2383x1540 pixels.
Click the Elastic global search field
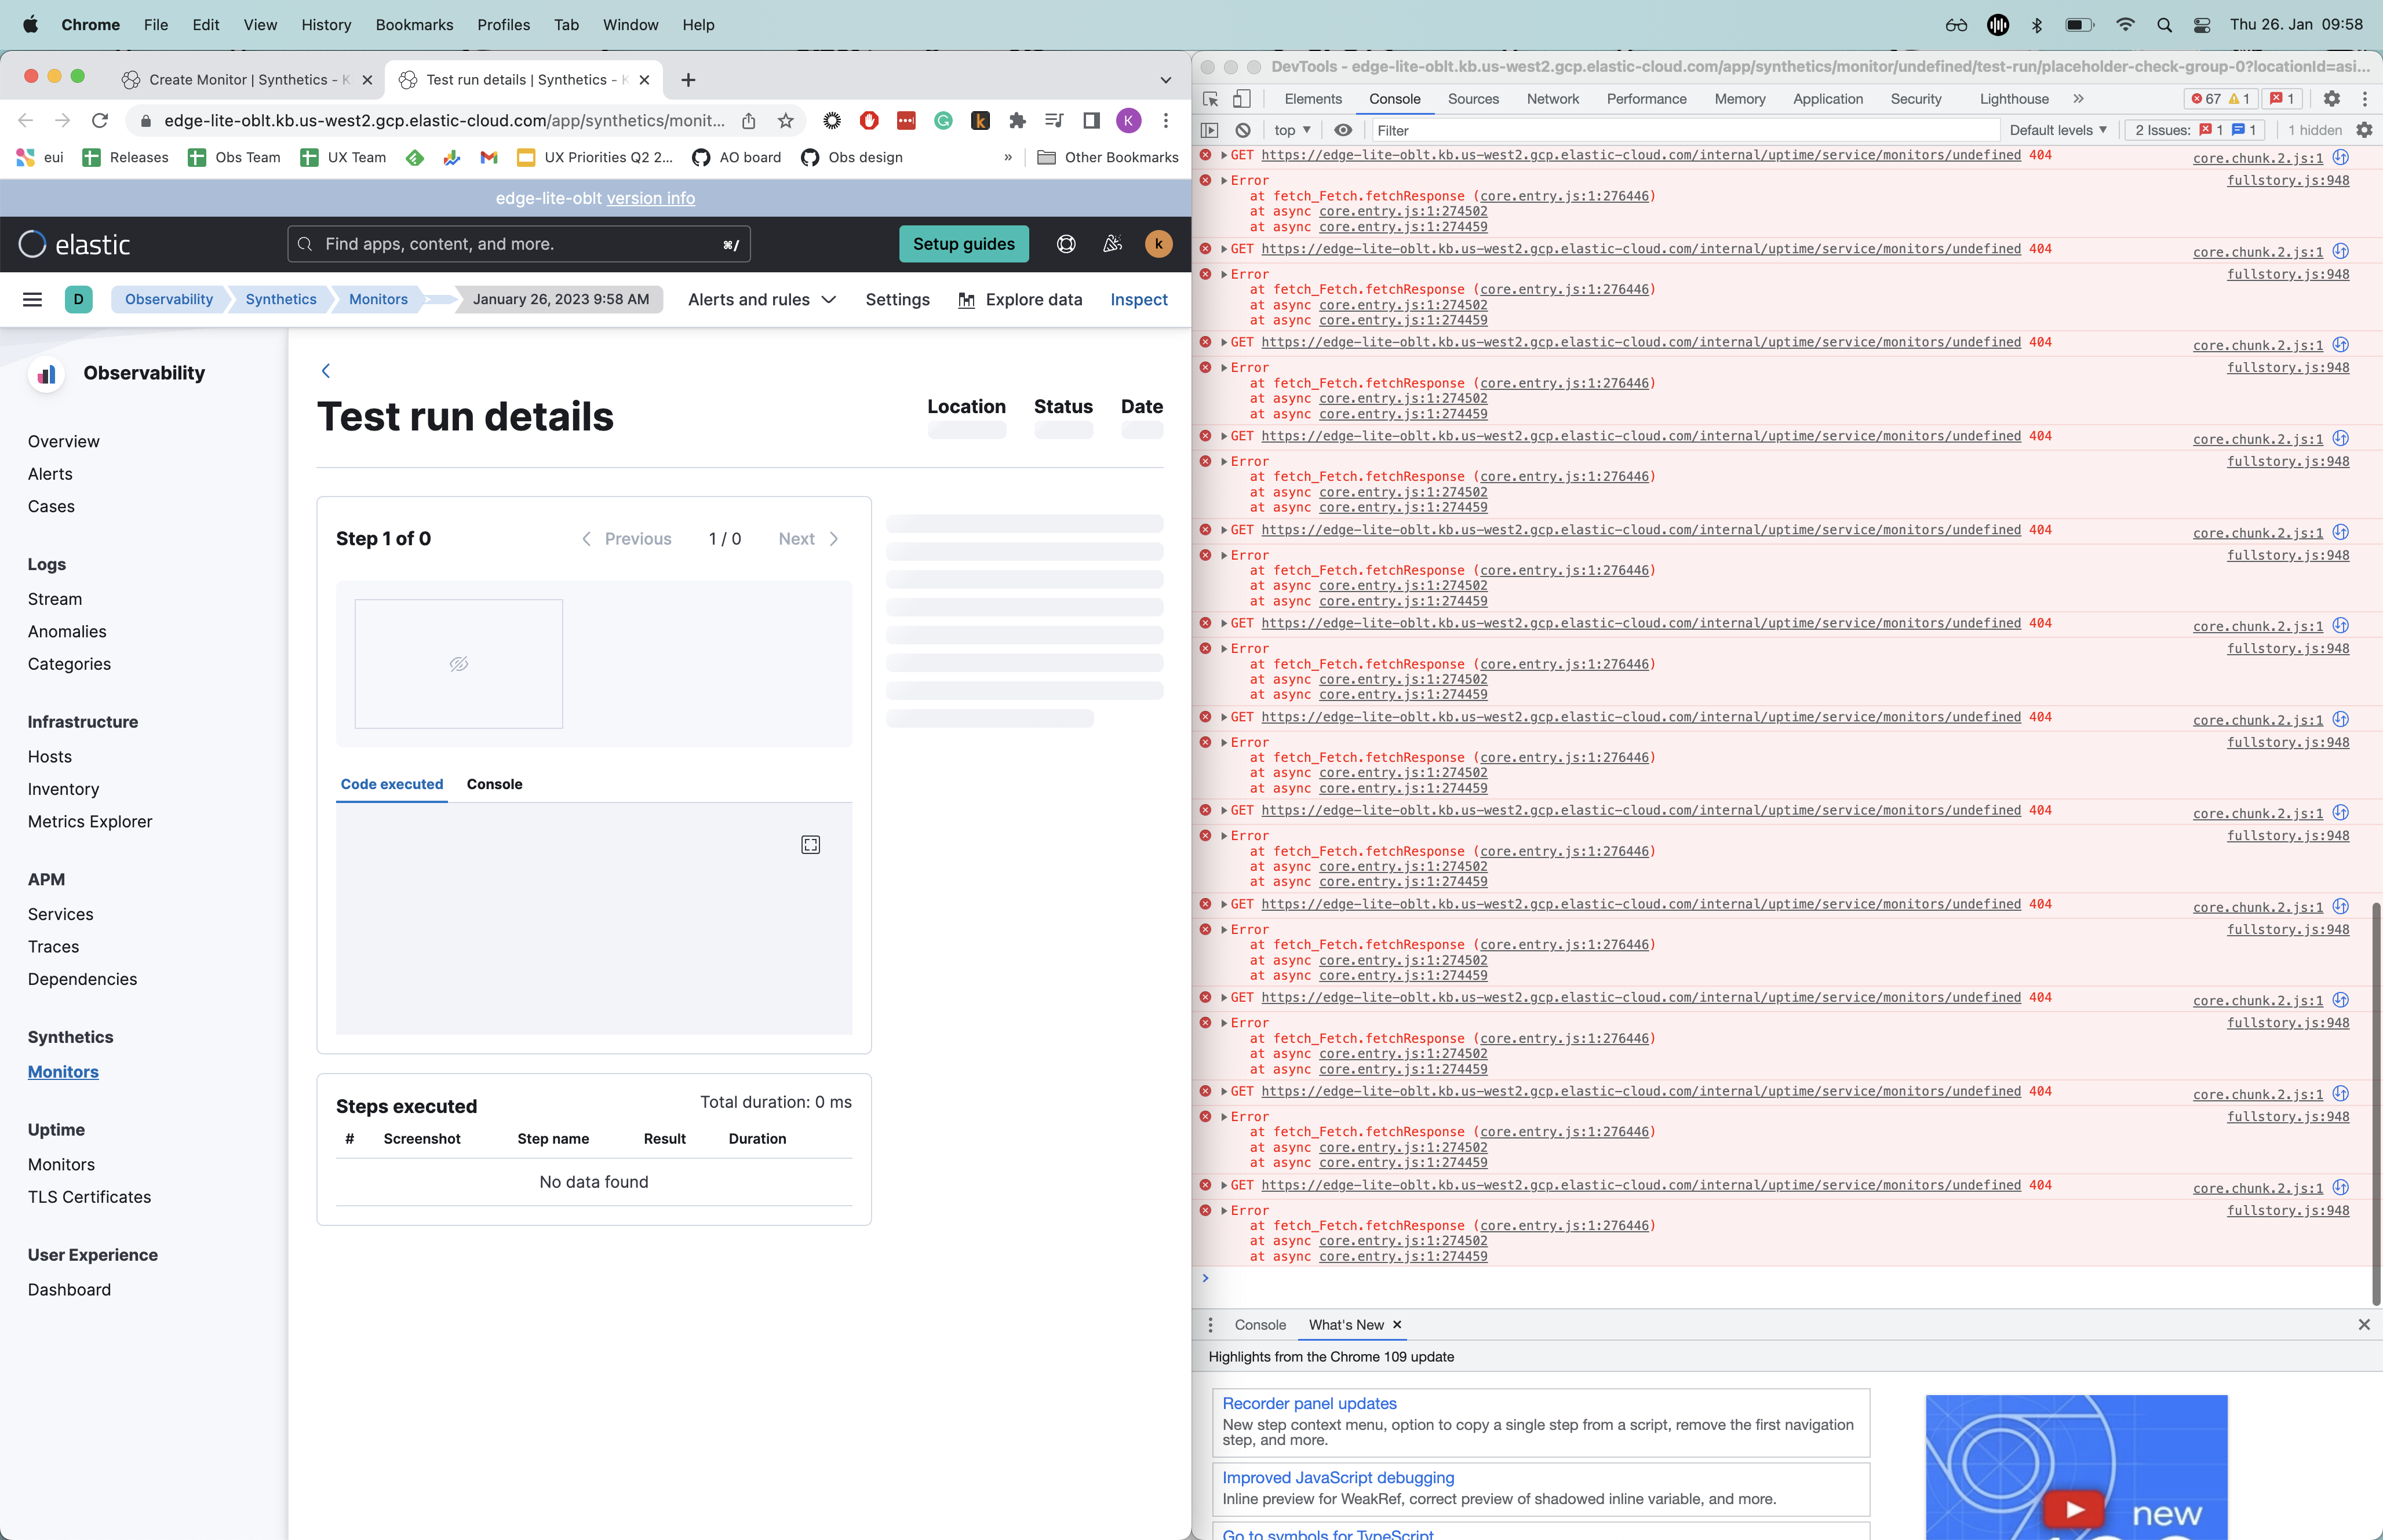coord(519,244)
